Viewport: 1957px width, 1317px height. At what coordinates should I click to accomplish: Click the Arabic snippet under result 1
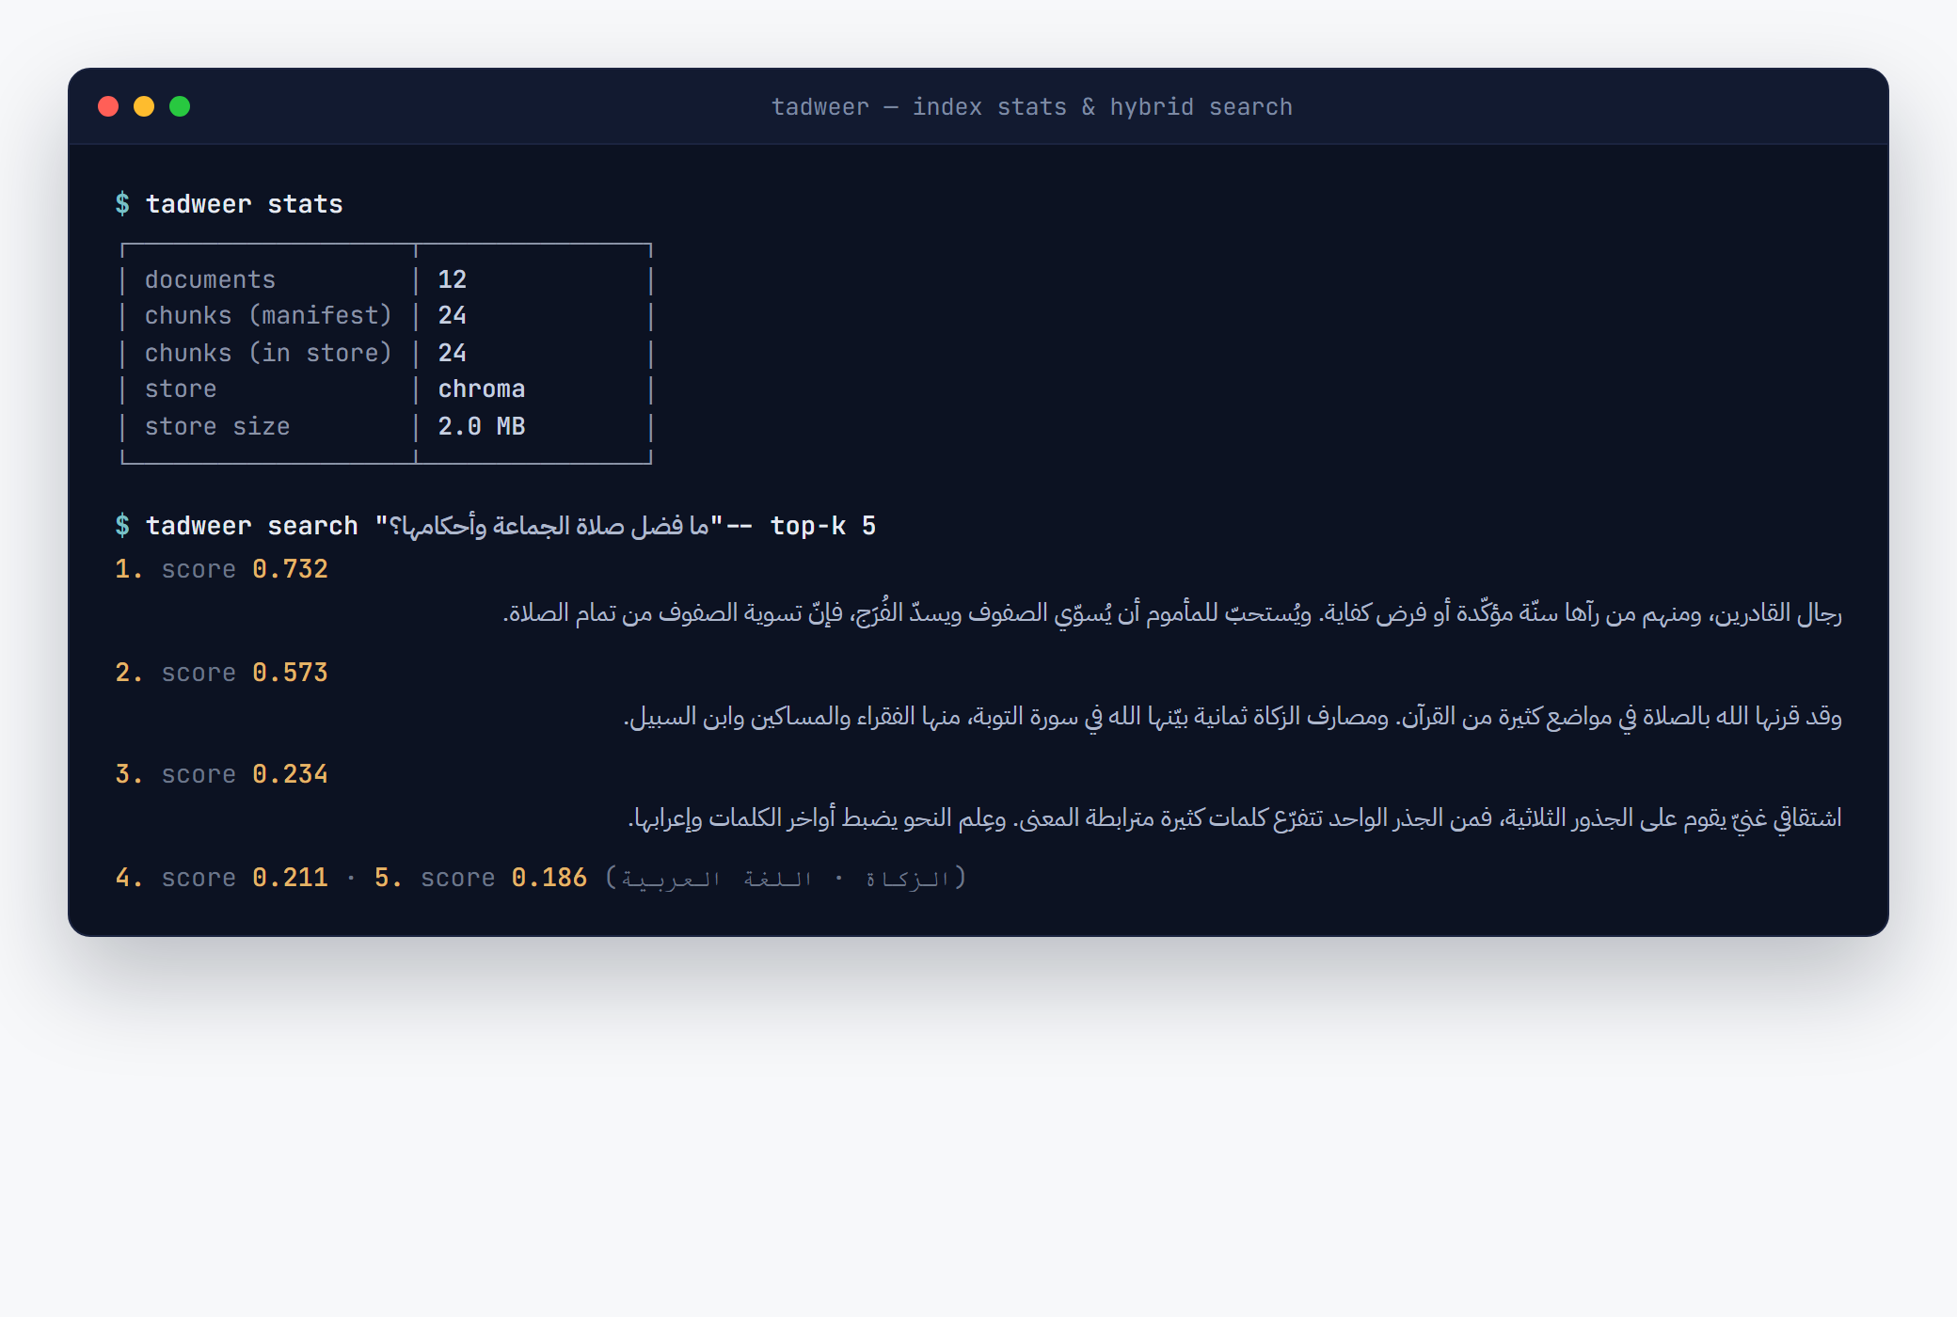[1172, 614]
